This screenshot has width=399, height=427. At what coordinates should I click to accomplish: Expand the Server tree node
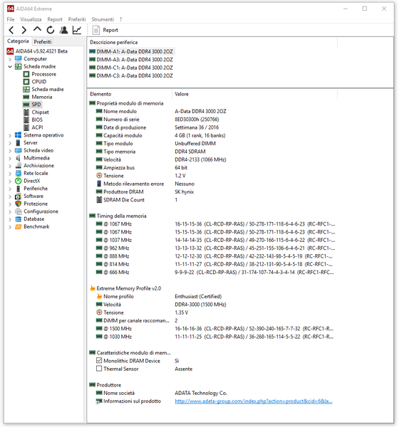[10, 143]
